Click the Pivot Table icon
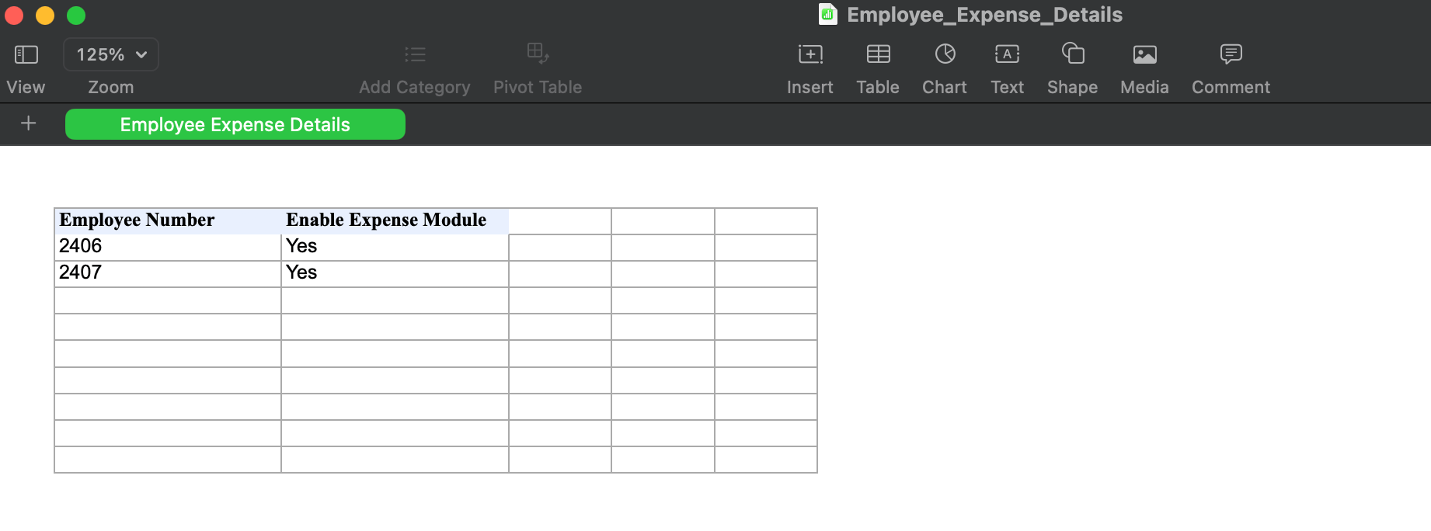This screenshot has width=1431, height=531. coord(538,54)
